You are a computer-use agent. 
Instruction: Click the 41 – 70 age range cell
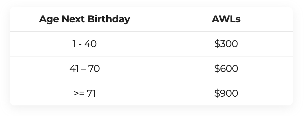coord(84,69)
